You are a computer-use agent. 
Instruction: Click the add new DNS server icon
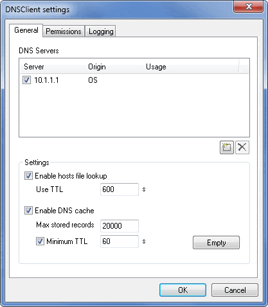(227, 147)
